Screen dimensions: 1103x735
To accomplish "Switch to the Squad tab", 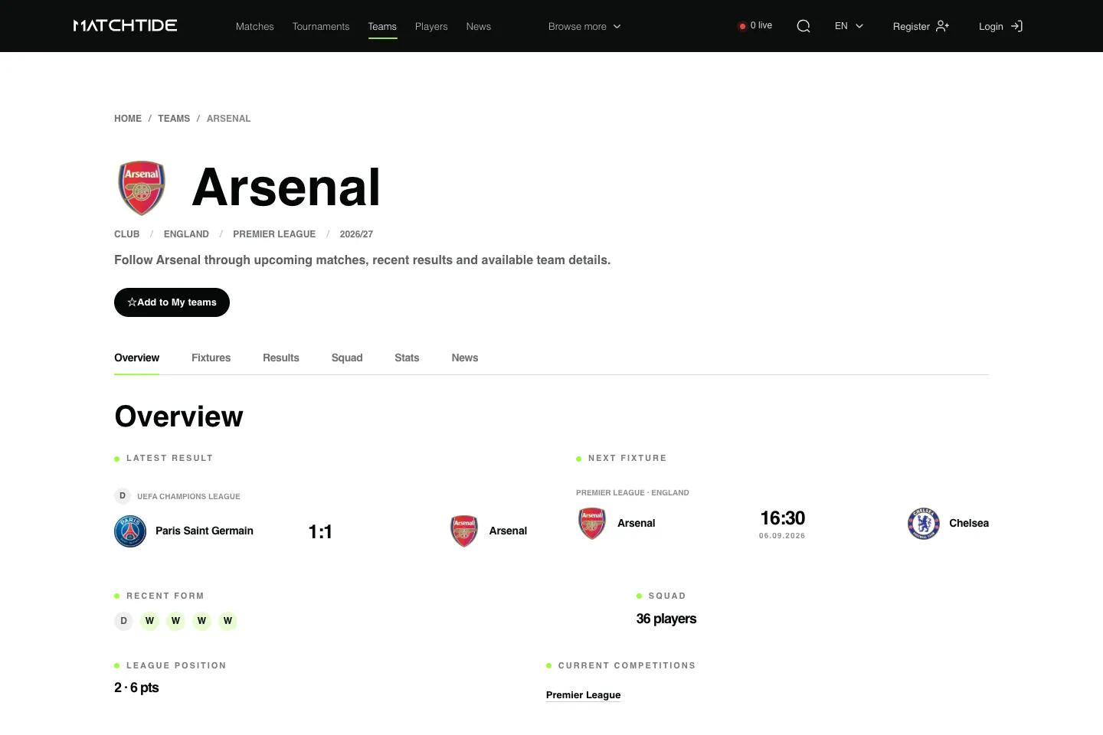I will pyautogui.click(x=347, y=358).
